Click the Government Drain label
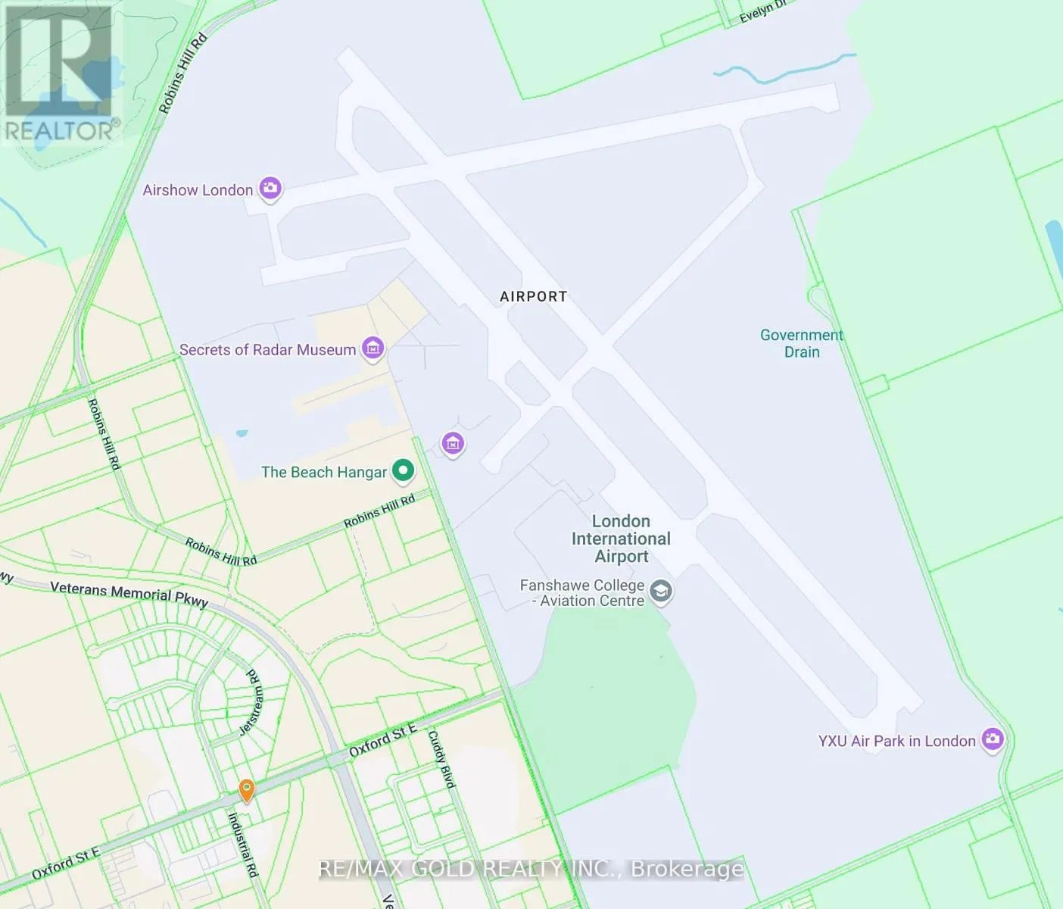 point(802,343)
